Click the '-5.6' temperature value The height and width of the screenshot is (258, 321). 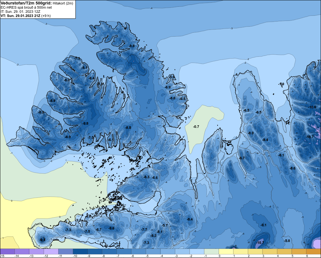[x=172, y=77]
